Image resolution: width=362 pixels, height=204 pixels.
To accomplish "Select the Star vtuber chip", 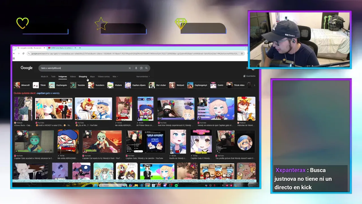I will click(x=158, y=85).
